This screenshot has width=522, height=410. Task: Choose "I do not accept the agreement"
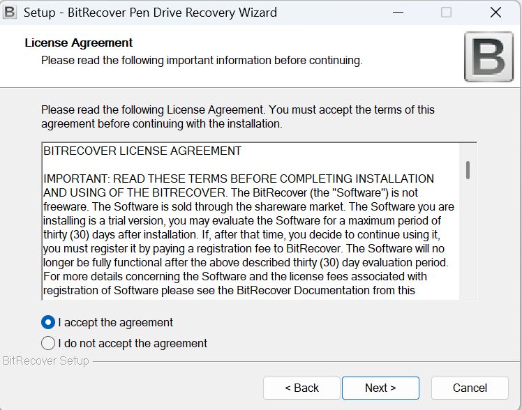click(x=48, y=343)
